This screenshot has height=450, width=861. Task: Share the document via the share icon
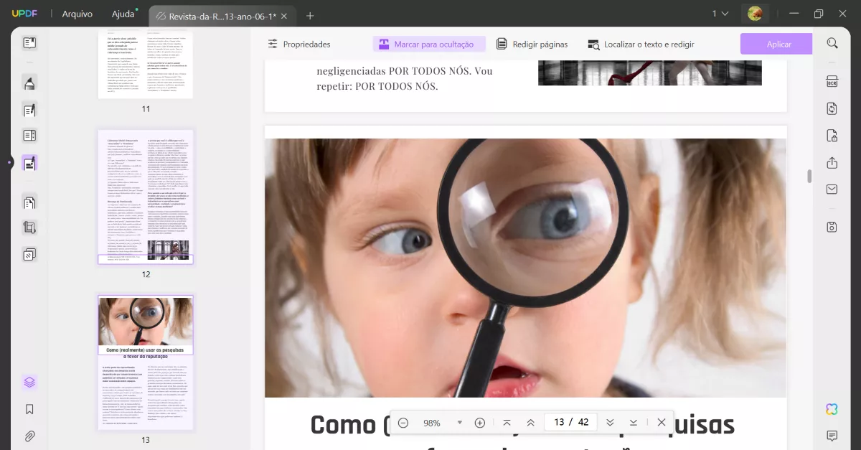pos(831,162)
